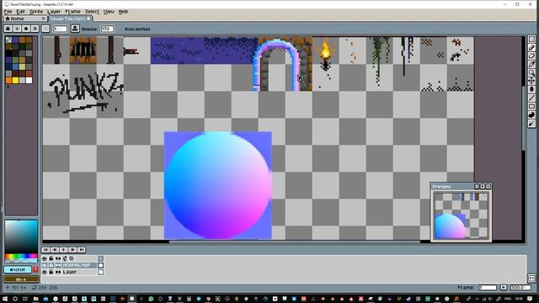Screen dimensions: 539x303
Task: Click the Opacity value field
Action: (x=107, y=29)
